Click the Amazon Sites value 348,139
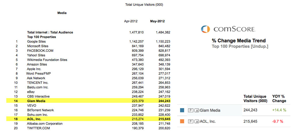Image resolution: width=293 pixels, height=135 pixels. [x=165, y=64]
